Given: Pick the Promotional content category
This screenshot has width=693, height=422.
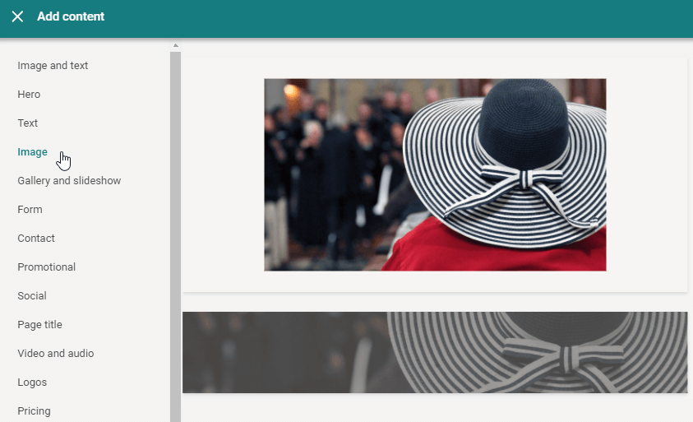Looking at the screenshot, I should click(x=46, y=267).
